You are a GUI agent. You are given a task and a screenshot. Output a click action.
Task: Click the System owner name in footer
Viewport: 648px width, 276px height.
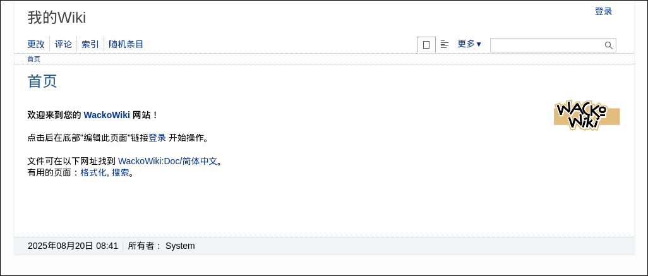click(180, 246)
